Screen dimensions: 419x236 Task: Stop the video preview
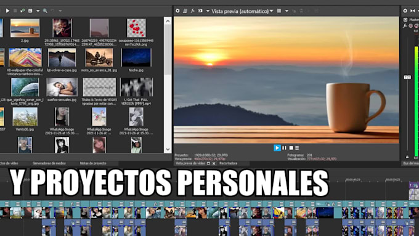(291, 148)
